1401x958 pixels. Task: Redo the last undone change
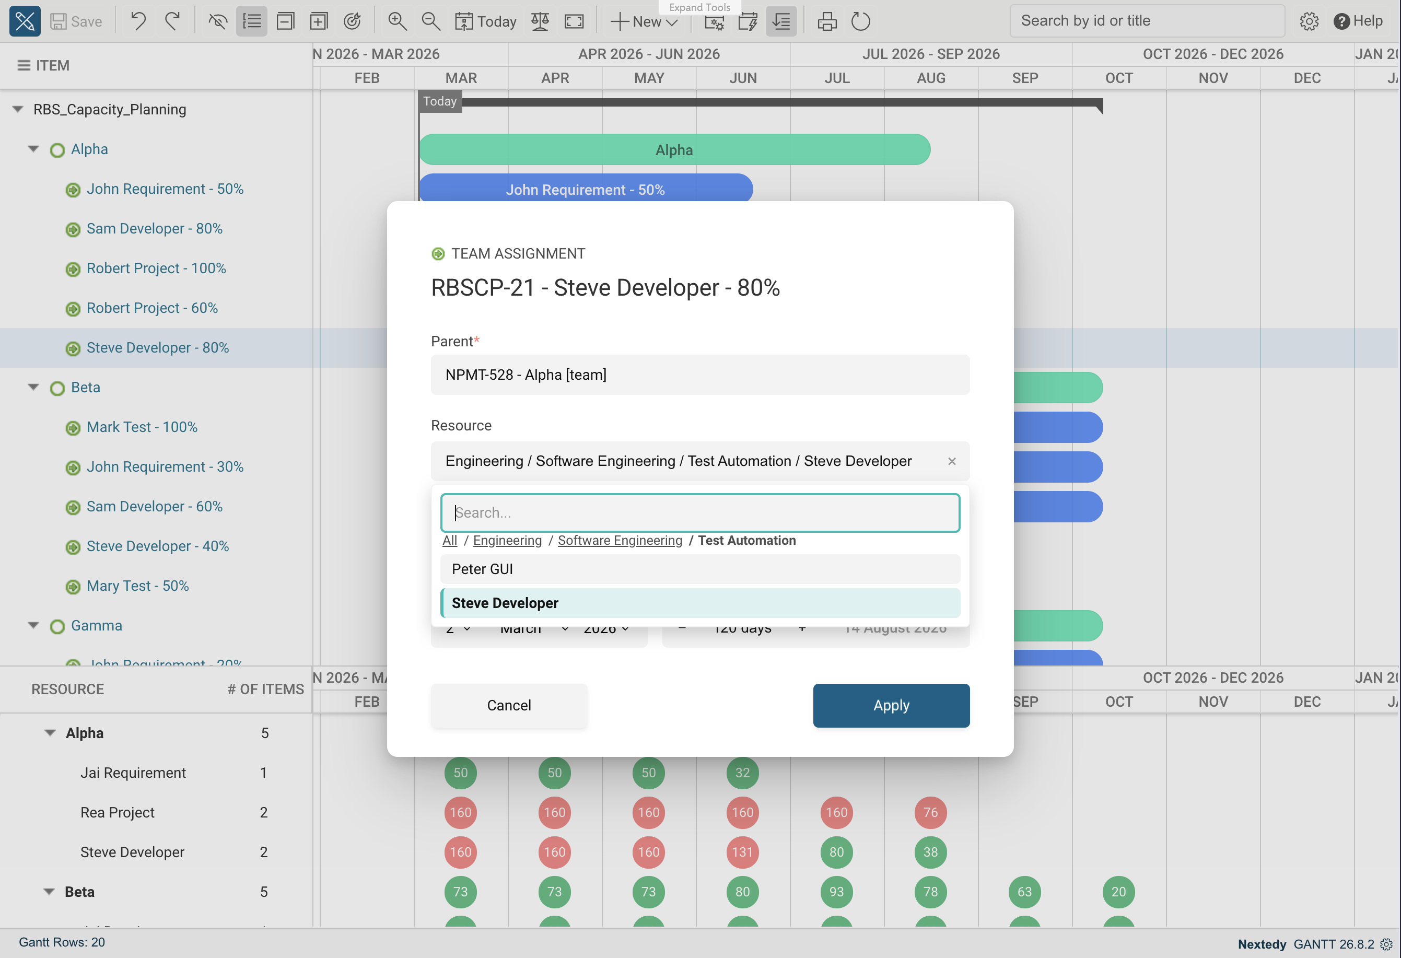(x=172, y=22)
